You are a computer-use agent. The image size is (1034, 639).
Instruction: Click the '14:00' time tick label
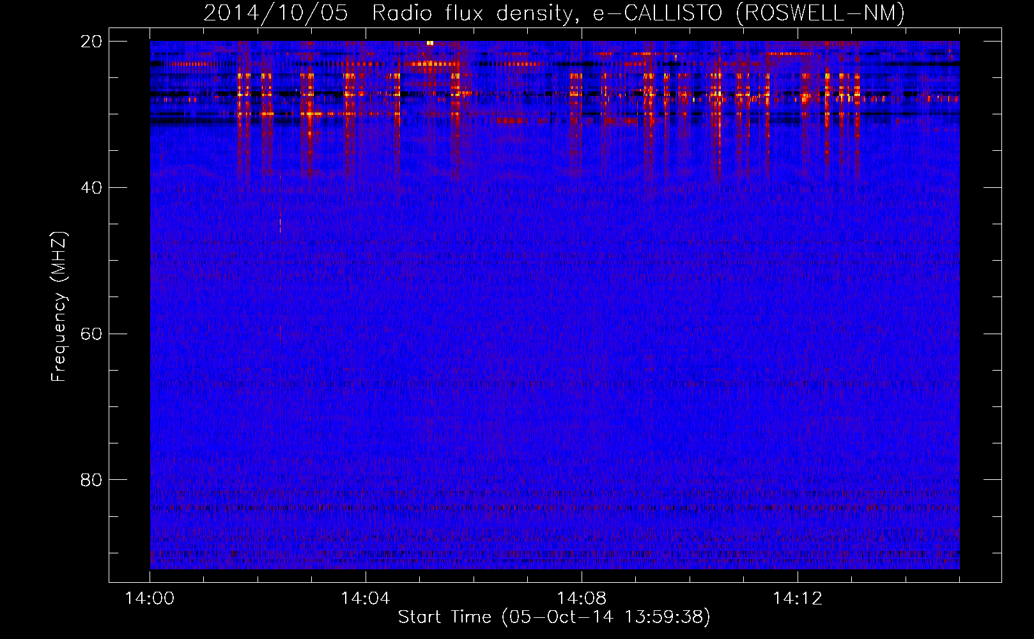tap(150, 599)
